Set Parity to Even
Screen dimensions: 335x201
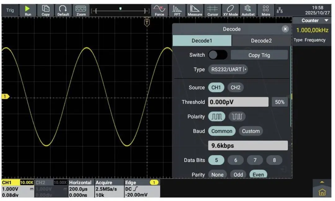click(x=258, y=174)
